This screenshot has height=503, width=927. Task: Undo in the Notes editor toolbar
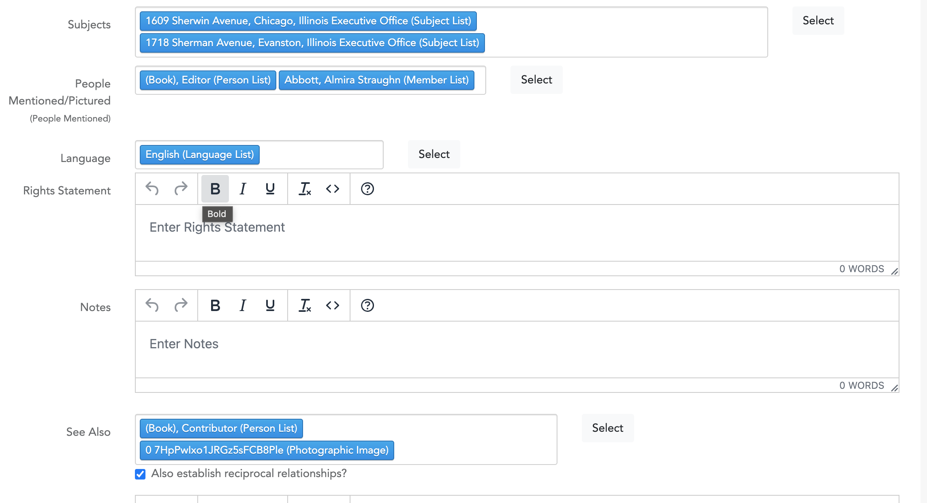pyautogui.click(x=152, y=305)
